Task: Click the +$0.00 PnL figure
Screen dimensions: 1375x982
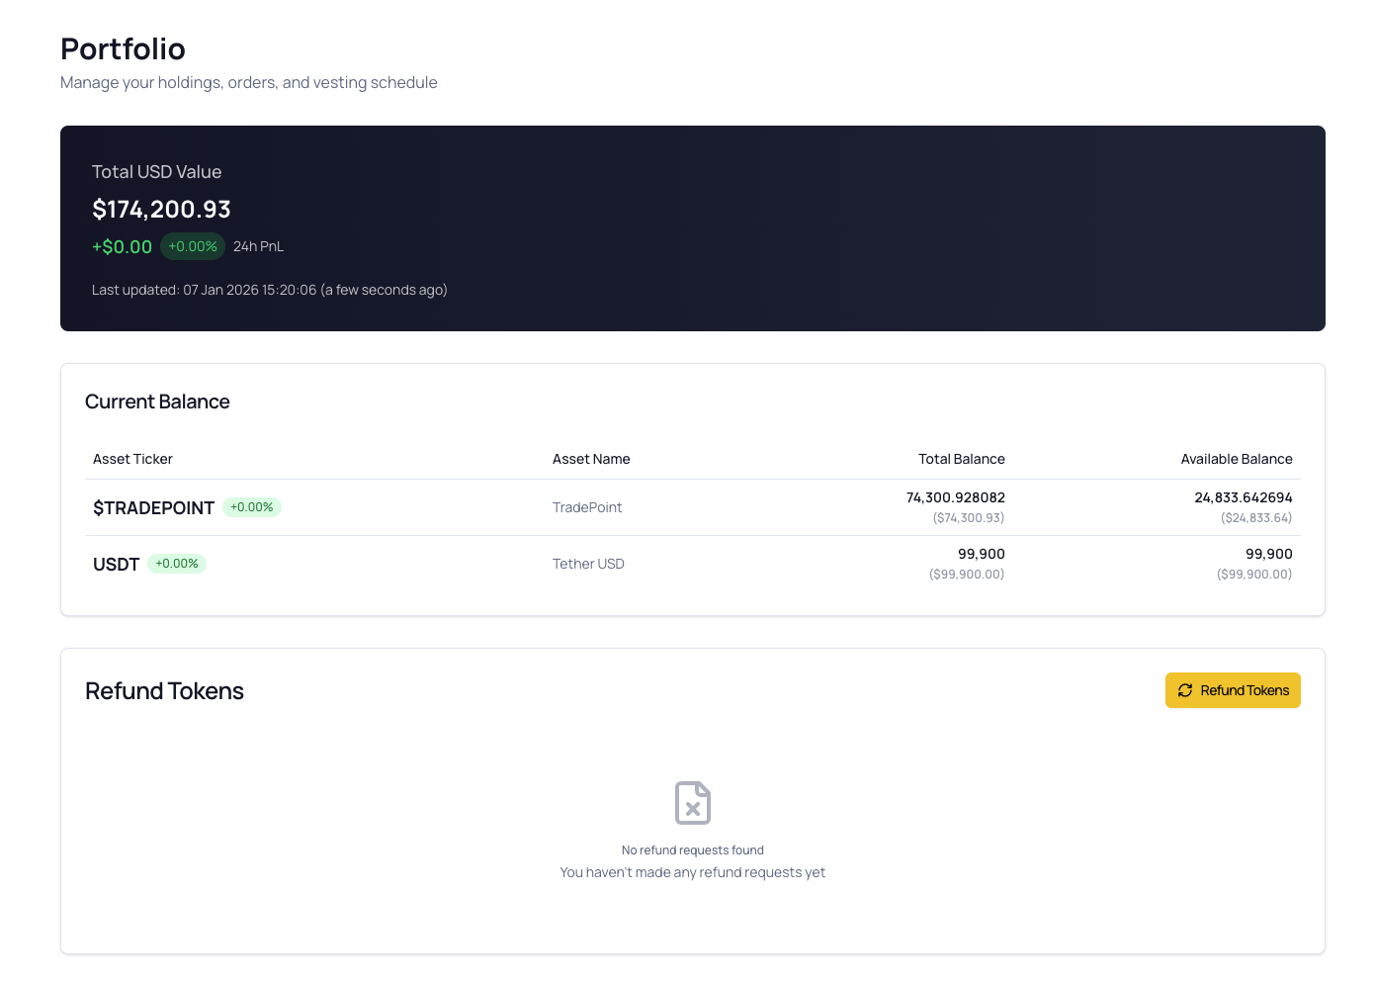Action: pyautogui.click(x=122, y=246)
